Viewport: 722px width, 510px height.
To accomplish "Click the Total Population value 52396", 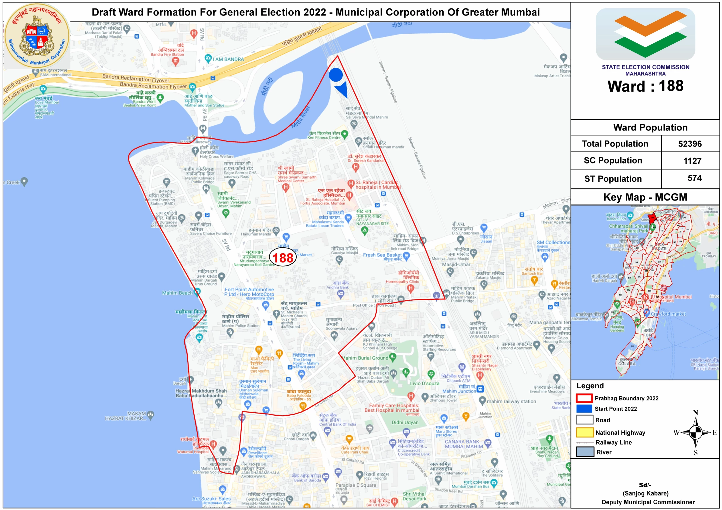I will tap(690, 144).
